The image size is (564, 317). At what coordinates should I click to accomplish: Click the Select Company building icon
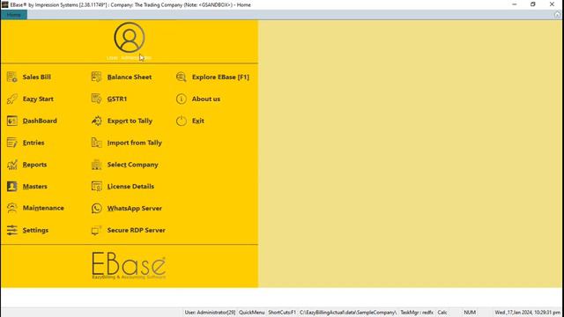click(x=96, y=165)
